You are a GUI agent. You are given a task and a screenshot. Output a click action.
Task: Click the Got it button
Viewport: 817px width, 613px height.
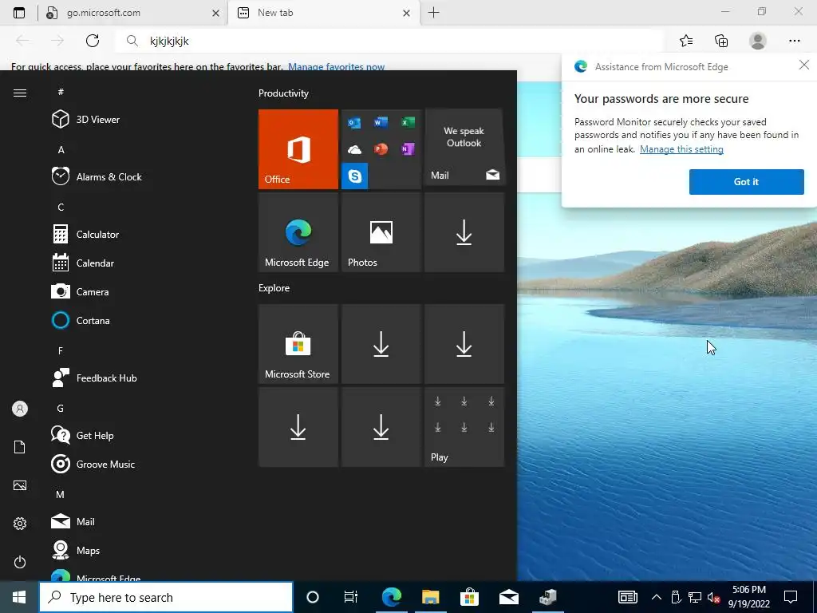pos(746,182)
